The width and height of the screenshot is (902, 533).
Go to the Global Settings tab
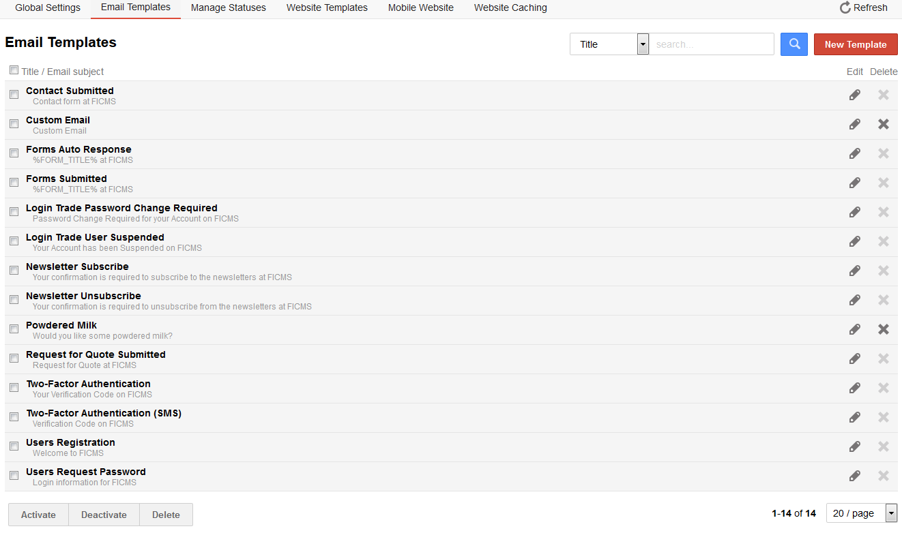click(48, 8)
